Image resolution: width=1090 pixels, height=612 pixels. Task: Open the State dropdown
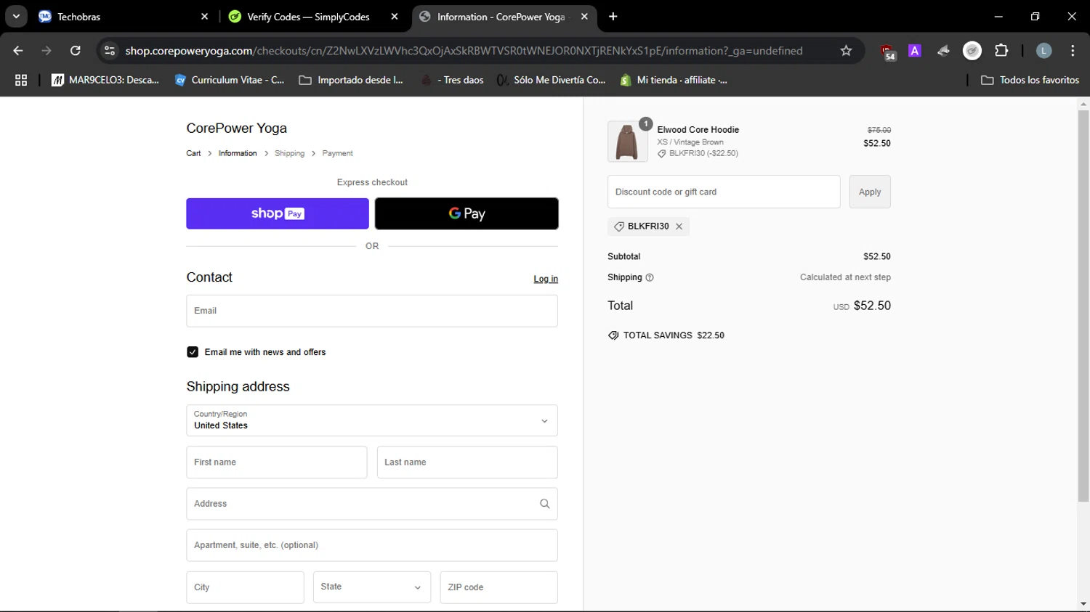(371, 587)
